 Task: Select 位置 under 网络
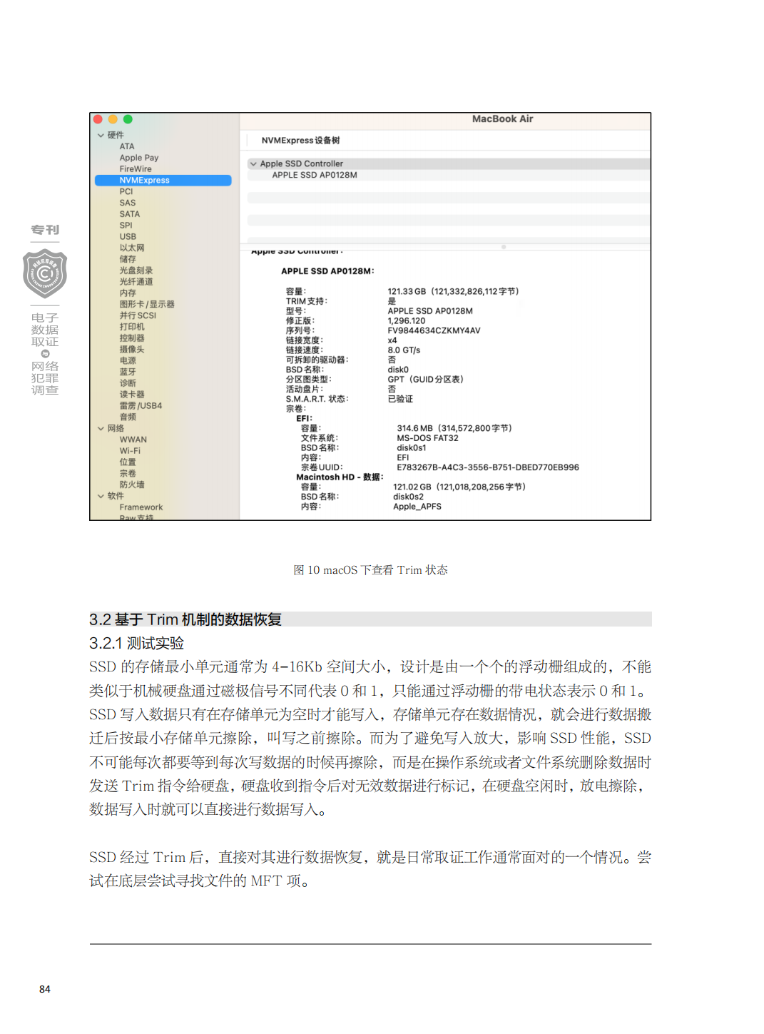point(128,462)
